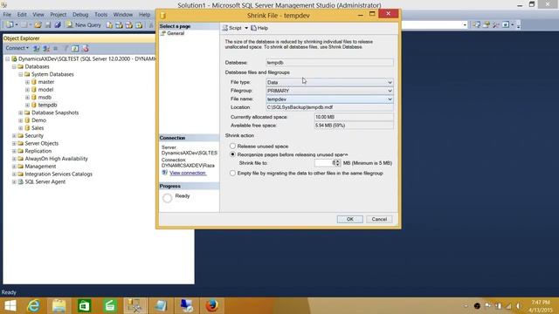Select the model database in tree
This screenshot has width=559, height=314.
click(45, 90)
